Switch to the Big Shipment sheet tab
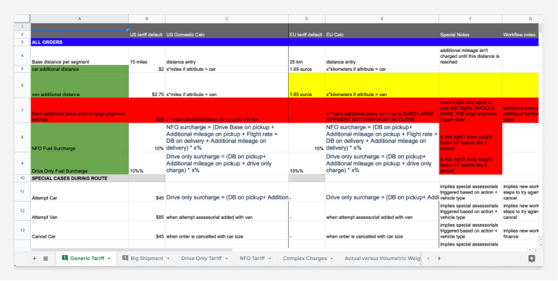The height and width of the screenshot is (281, 558). [x=146, y=259]
